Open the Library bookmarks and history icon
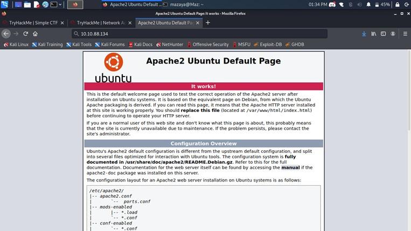 tap(373, 33)
